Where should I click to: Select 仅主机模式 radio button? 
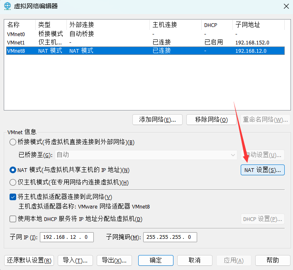[x=13, y=182]
